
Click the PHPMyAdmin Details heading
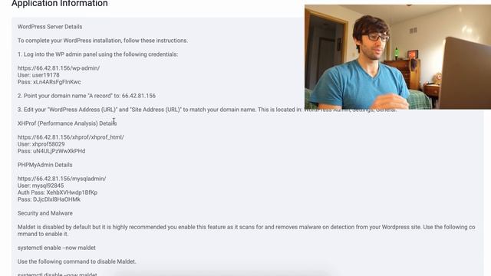pyautogui.click(x=44, y=165)
